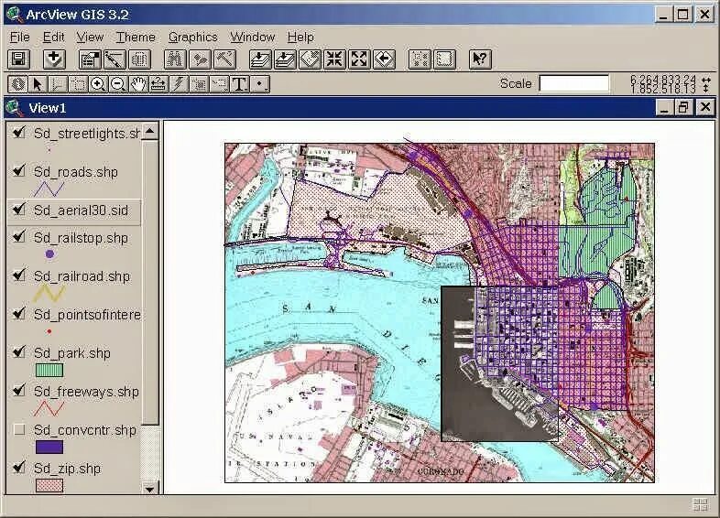This screenshot has height=518, width=720.
Task: Click the Save Project toolbar button
Action: [19, 59]
